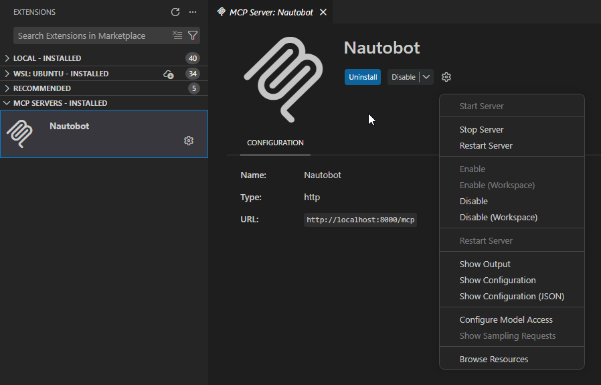The width and height of the screenshot is (601, 385).
Task: Click the Uninstall button
Action: (363, 77)
